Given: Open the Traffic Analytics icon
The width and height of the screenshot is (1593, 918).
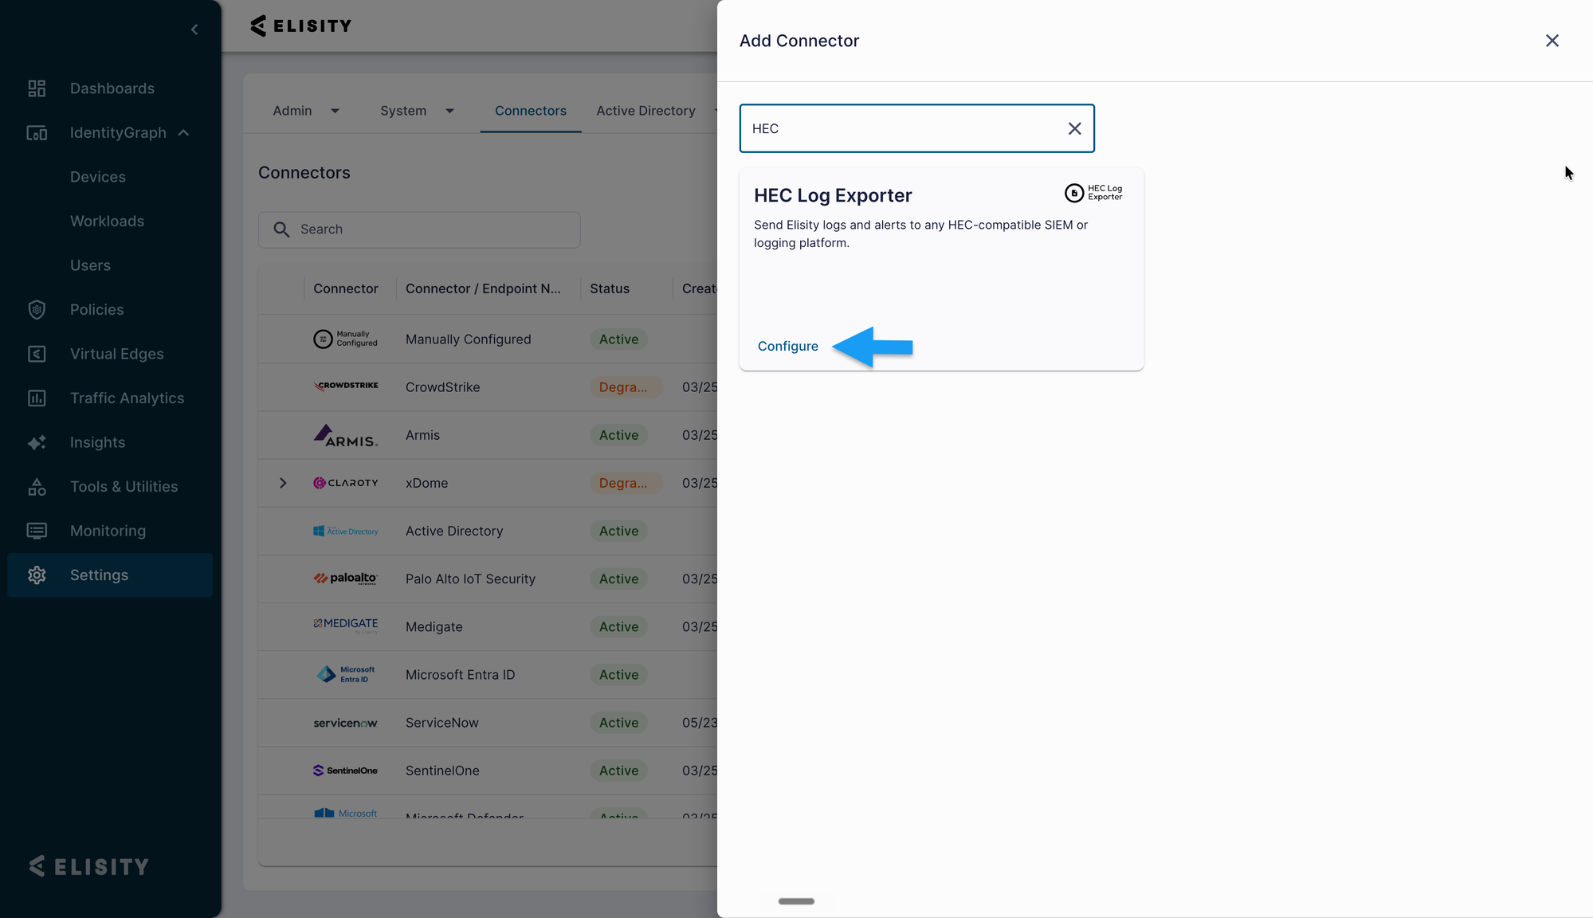Looking at the screenshot, I should 37,398.
